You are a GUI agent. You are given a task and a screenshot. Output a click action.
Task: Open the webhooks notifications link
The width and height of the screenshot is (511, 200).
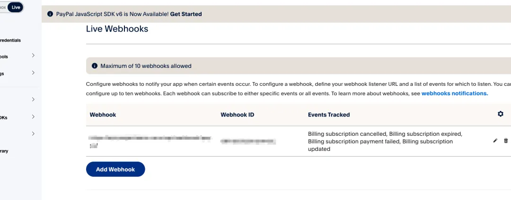click(x=454, y=93)
